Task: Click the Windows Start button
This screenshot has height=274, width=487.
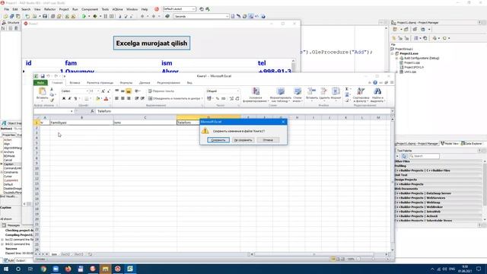Action: click(5, 269)
